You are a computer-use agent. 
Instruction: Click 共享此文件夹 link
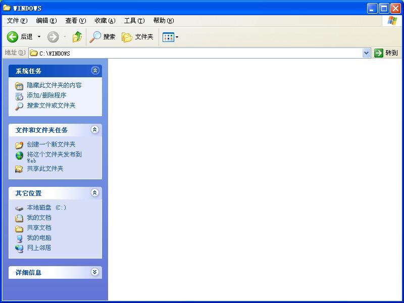[45, 169]
